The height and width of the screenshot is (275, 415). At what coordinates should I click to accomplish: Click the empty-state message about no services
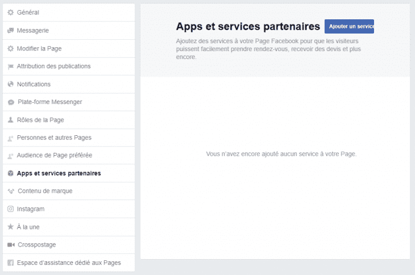pos(281,154)
